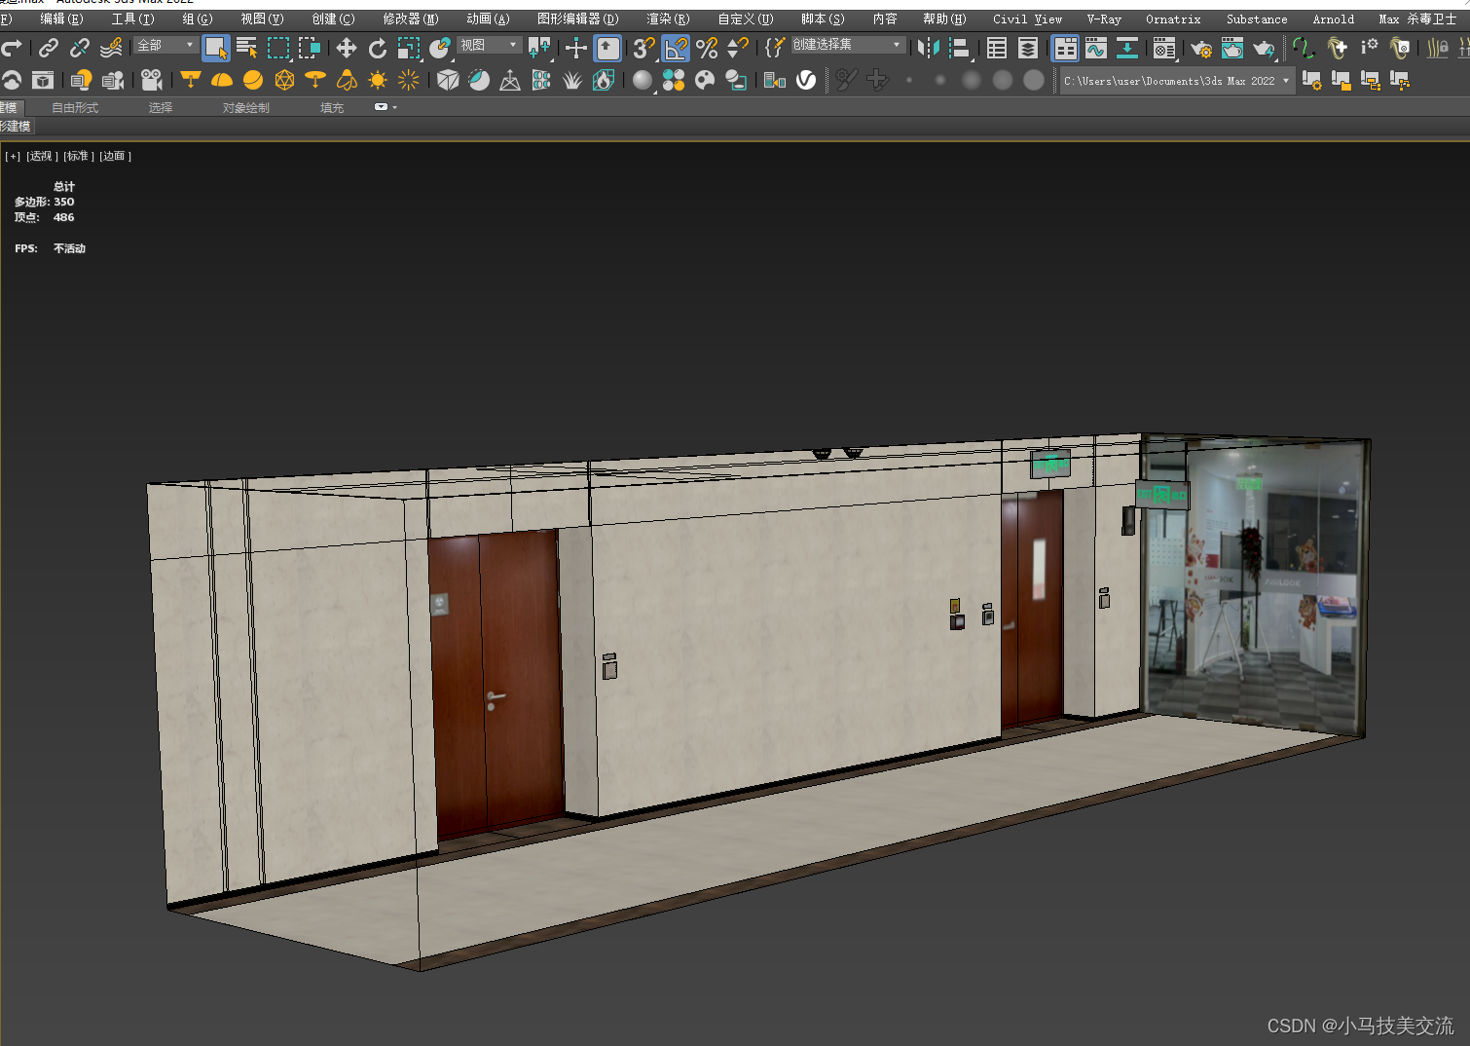Screen dimensions: 1470x1046
Task: Click the Unlink selection tool
Action: click(x=79, y=47)
